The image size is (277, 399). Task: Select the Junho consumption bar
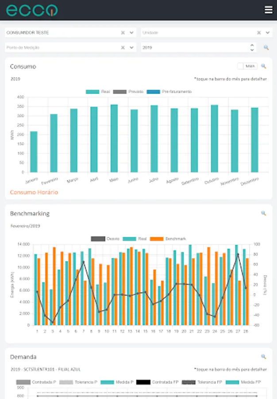134,141
